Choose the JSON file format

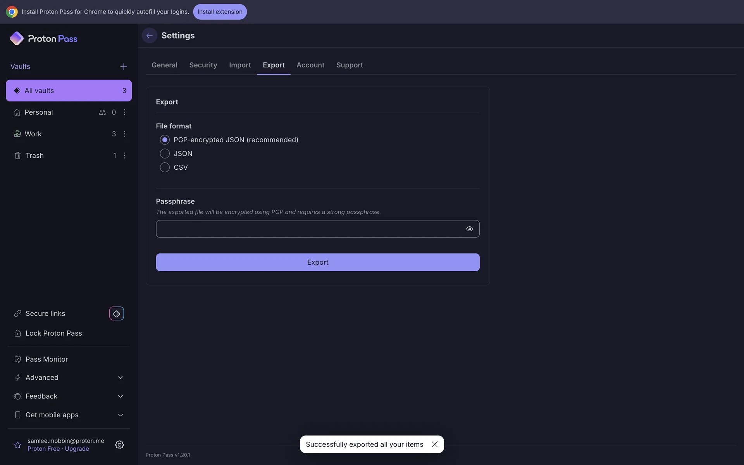165,153
